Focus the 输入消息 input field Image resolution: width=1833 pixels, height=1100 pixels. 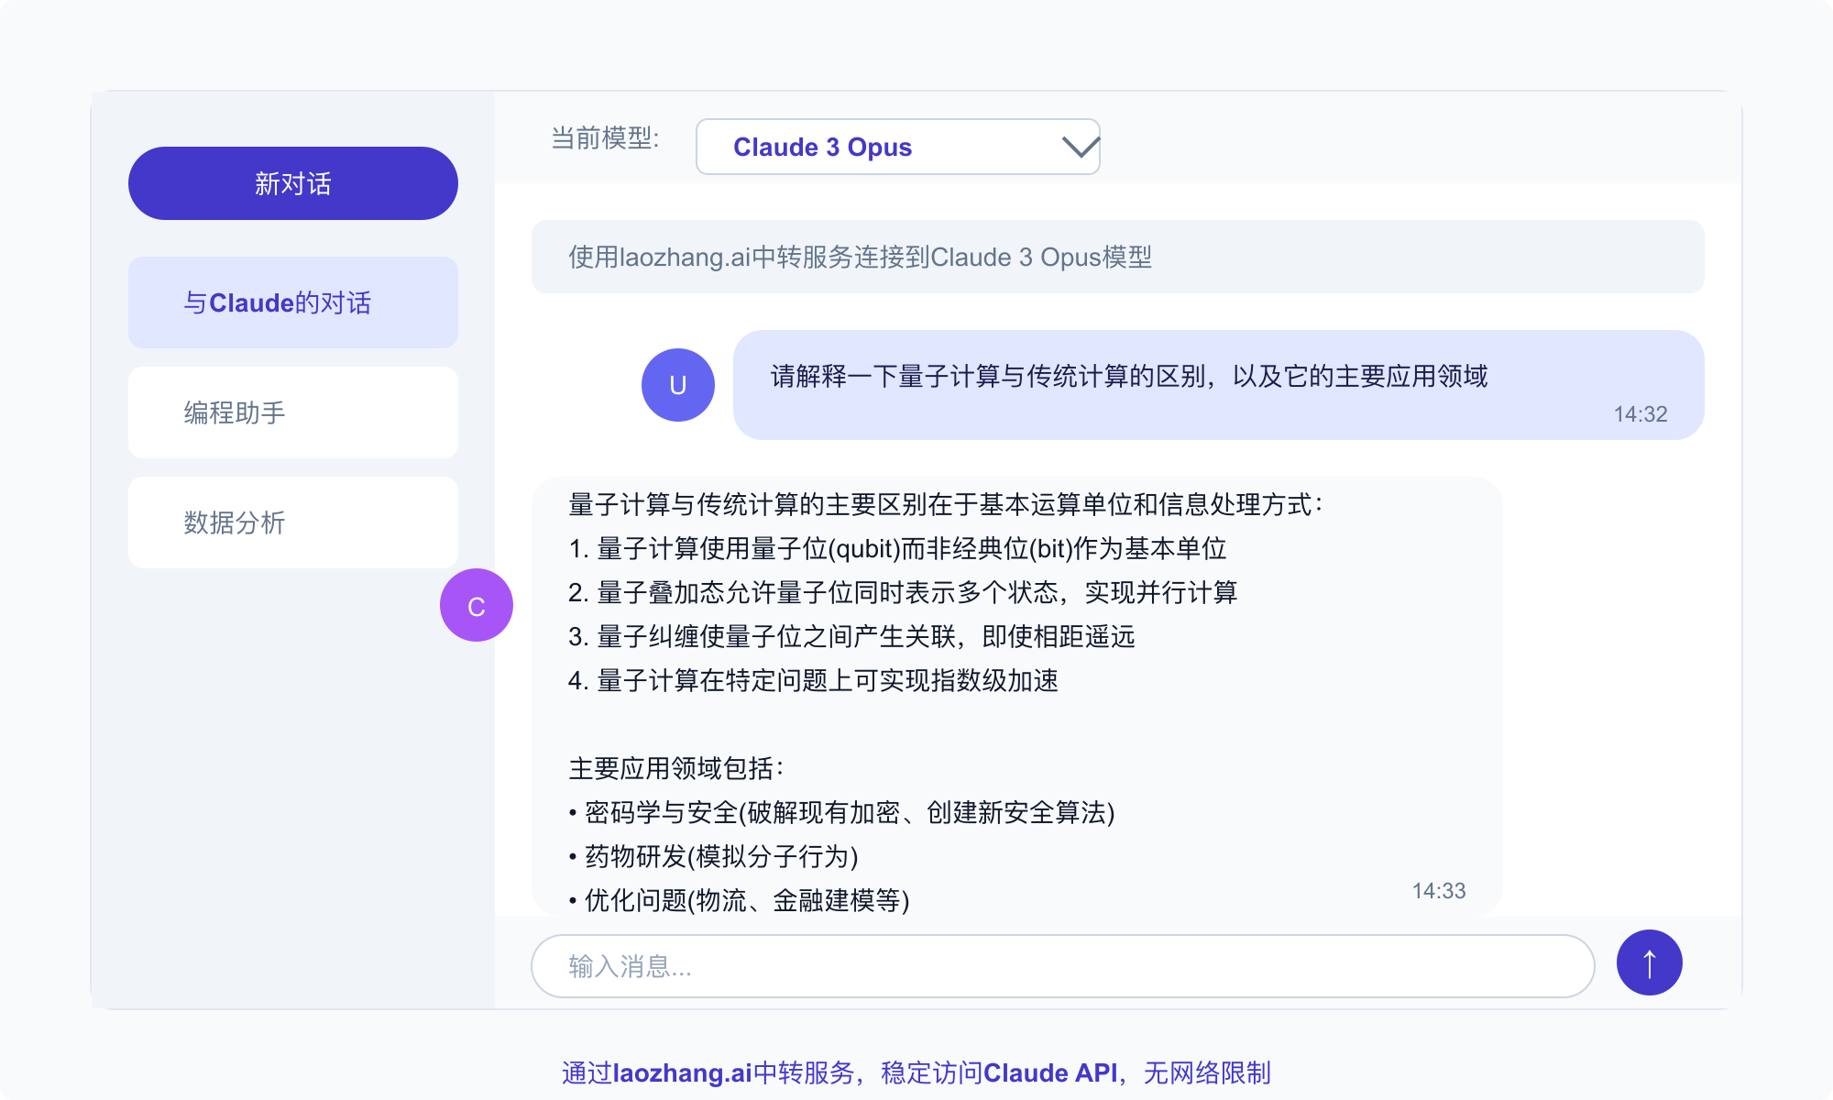tap(1063, 966)
